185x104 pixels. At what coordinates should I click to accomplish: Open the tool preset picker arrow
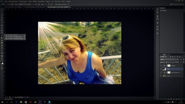click(5, 4)
